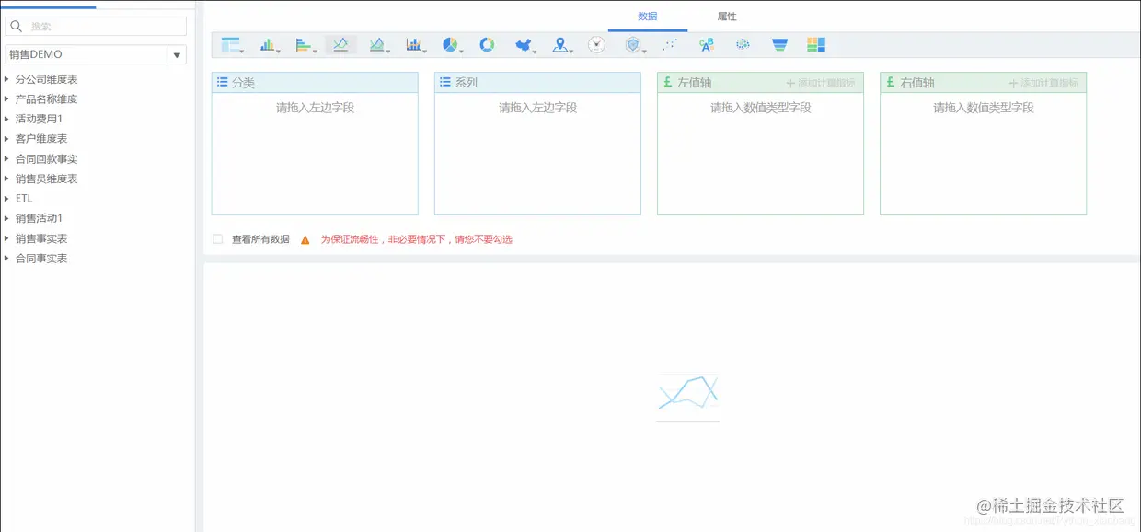The image size is (1141, 532).
Task: Switch to the 属性 tab
Action: [727, 17]
